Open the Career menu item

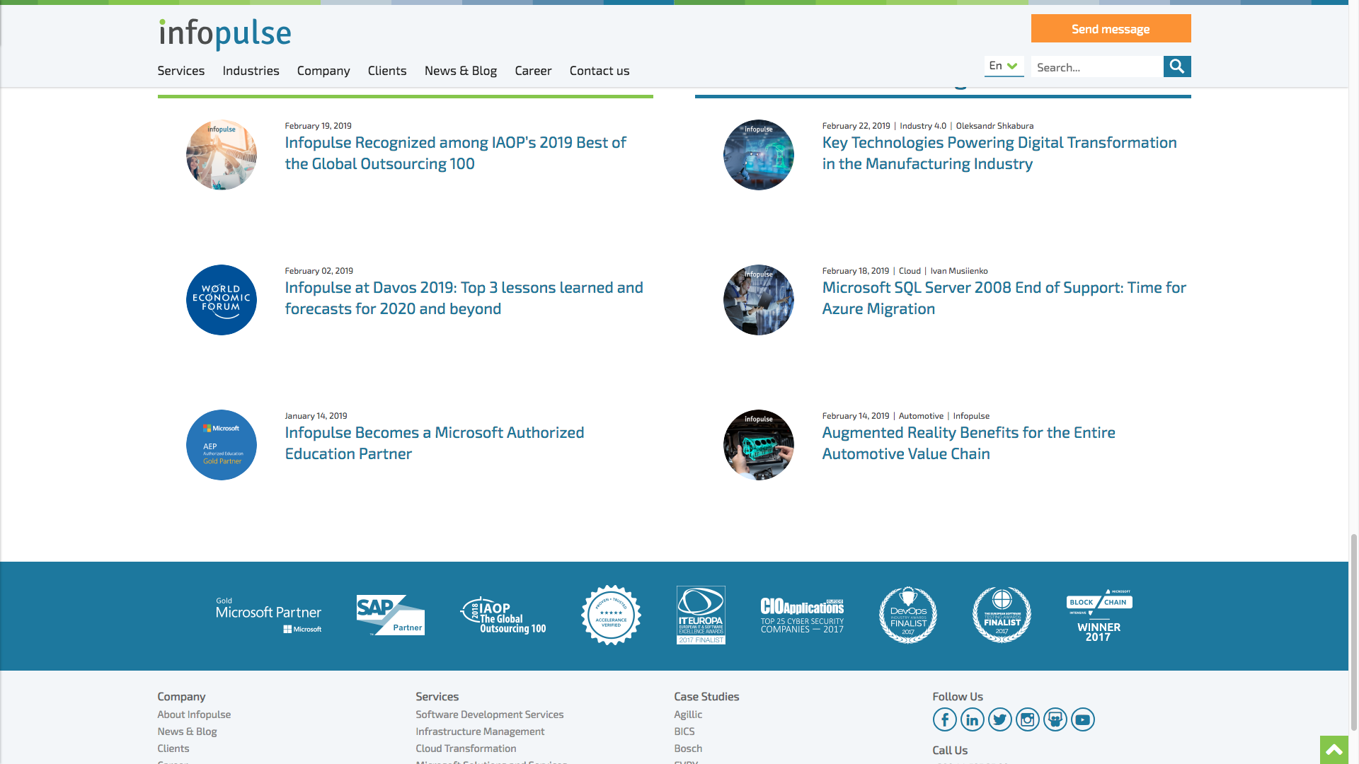533,71
